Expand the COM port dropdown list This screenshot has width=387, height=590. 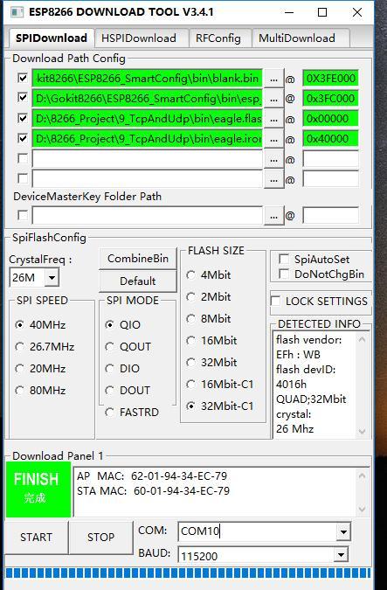pyautogui.click(x=342, y=531)
